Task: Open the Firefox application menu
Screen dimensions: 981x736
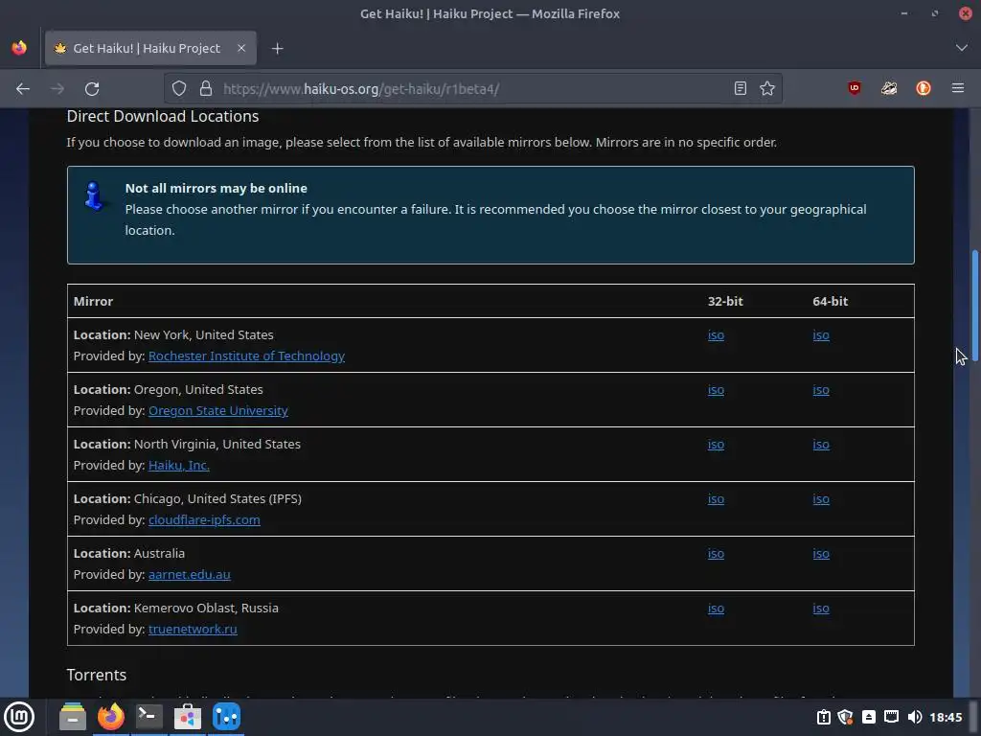Action: (x=958, y=88)
